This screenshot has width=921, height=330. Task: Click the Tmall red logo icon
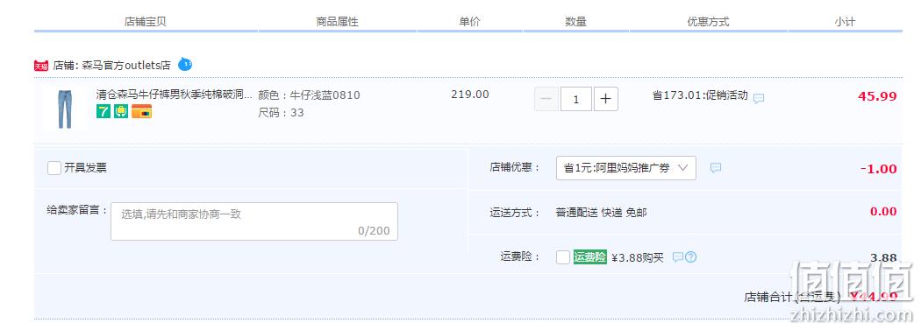click(40, 66)
